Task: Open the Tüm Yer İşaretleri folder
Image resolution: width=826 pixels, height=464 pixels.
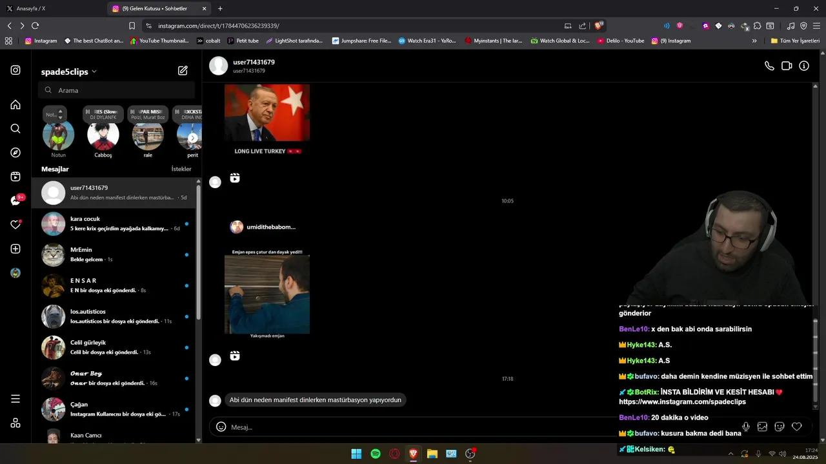Action: pyautogui.click(x=795, y=41)
